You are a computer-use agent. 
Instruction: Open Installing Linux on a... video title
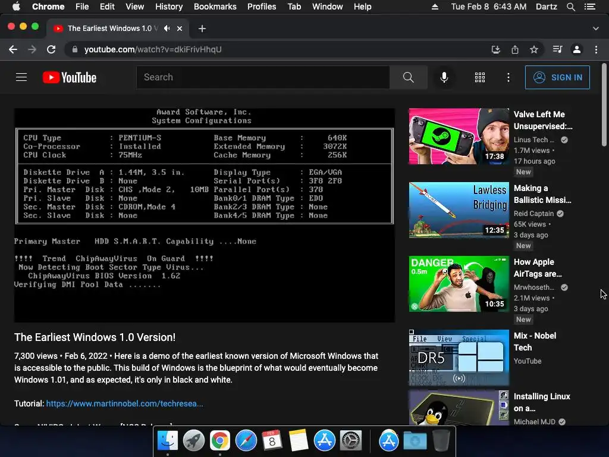(x=542, y=402)
